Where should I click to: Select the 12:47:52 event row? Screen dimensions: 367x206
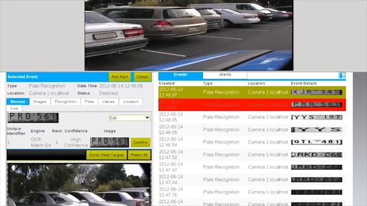pos(252,154)
